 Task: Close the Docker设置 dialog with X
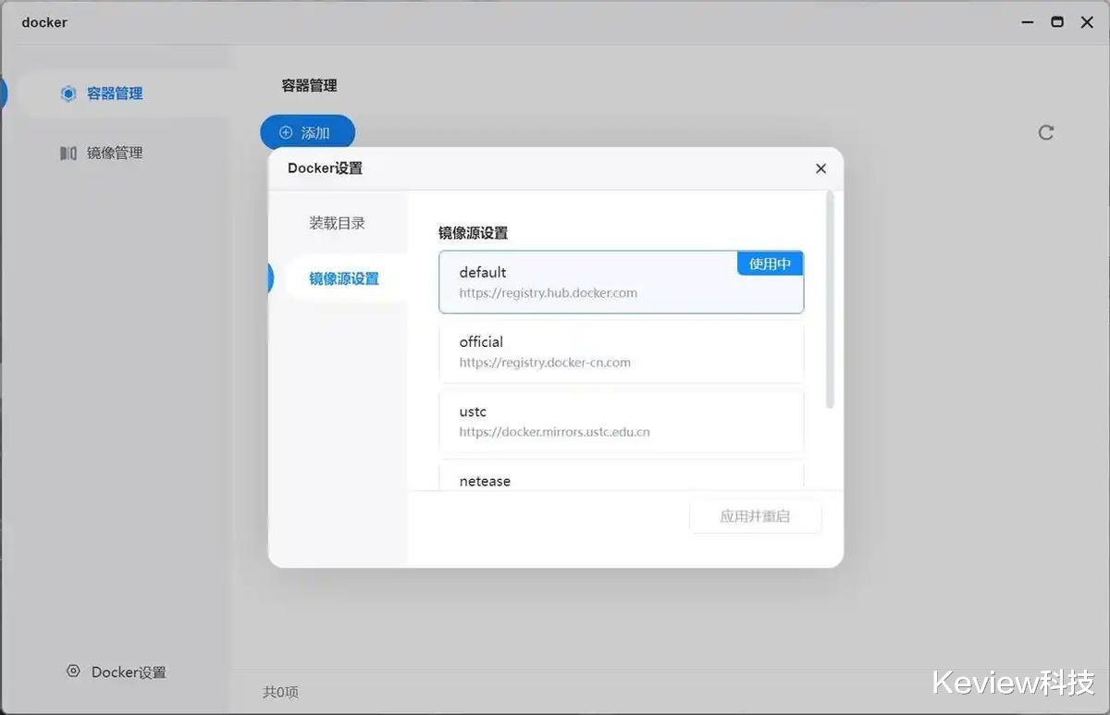point(820,168)
